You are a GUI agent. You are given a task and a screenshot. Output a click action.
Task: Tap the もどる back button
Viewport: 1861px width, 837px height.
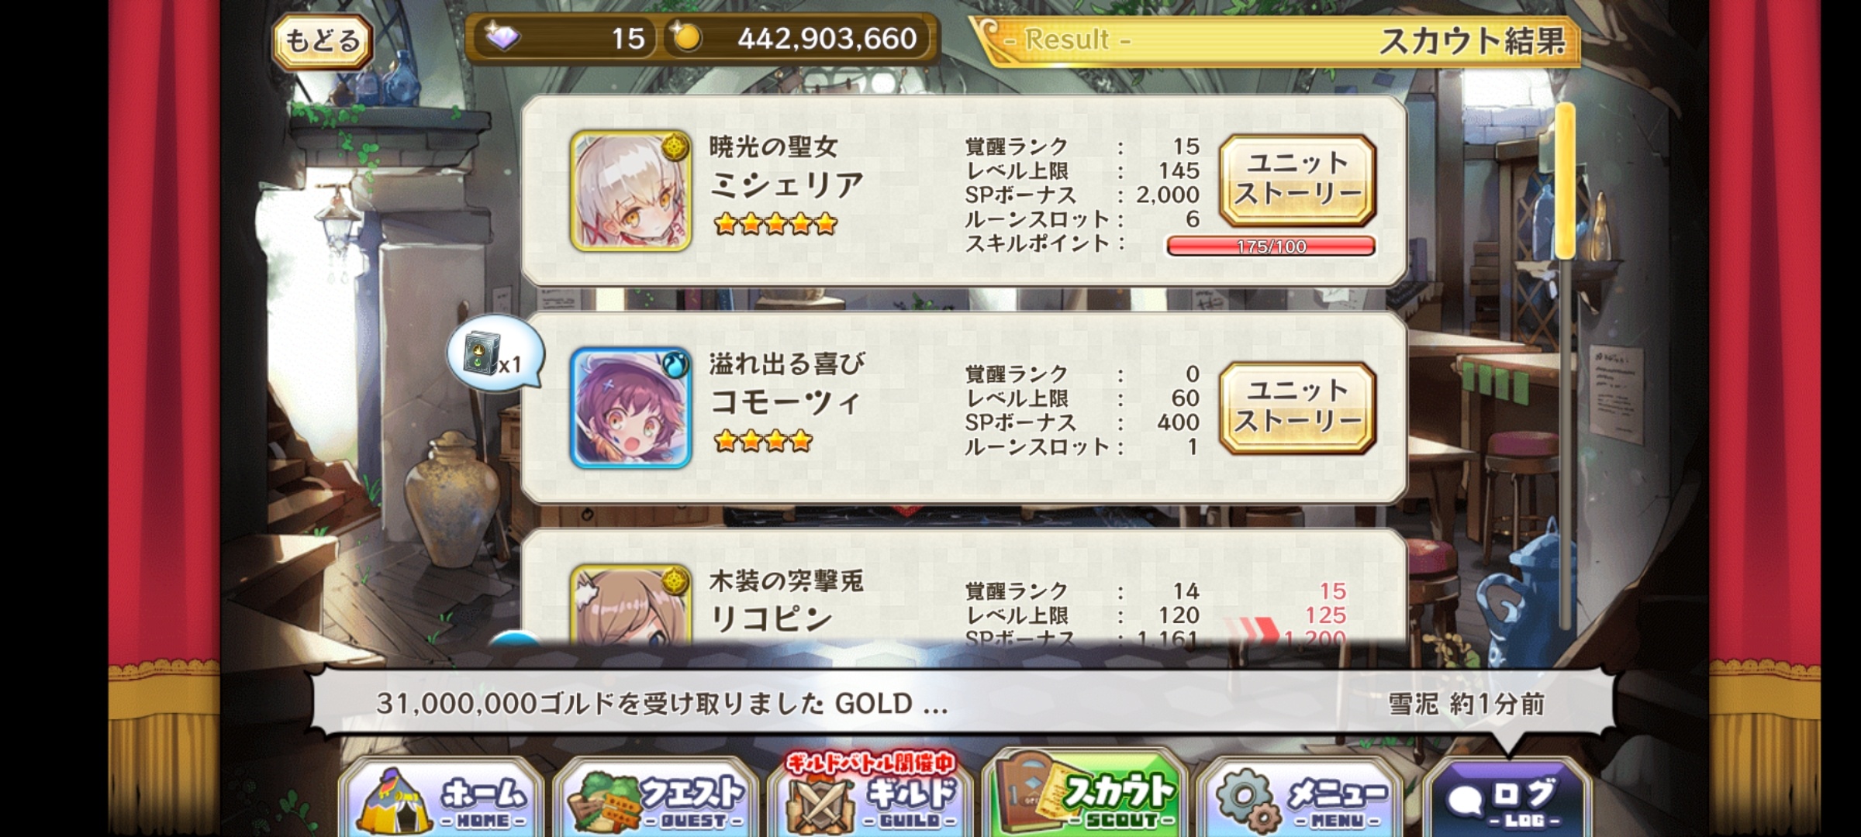click(322, 40)
